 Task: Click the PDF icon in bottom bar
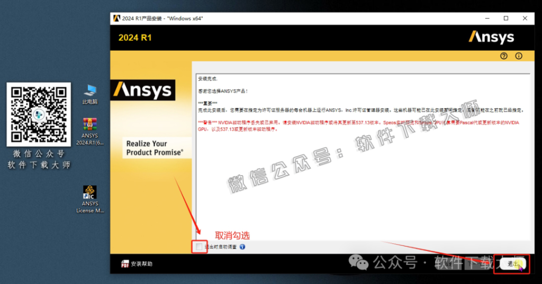click(125, 264)
